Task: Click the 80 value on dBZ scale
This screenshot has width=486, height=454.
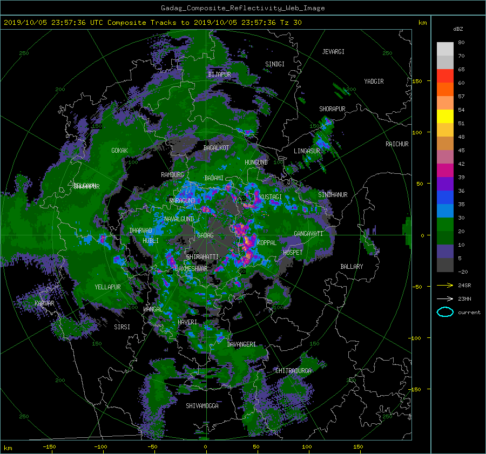Action: tap(461, 43)
